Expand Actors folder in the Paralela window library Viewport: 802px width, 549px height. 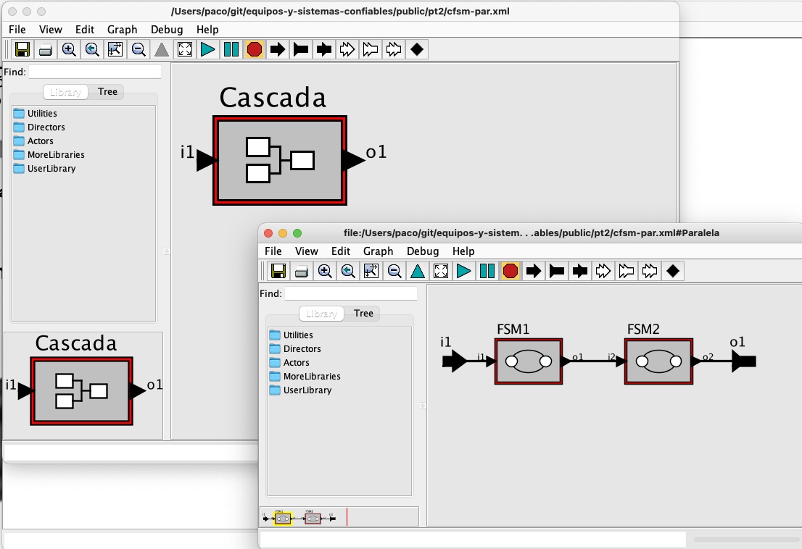point(289,363)
